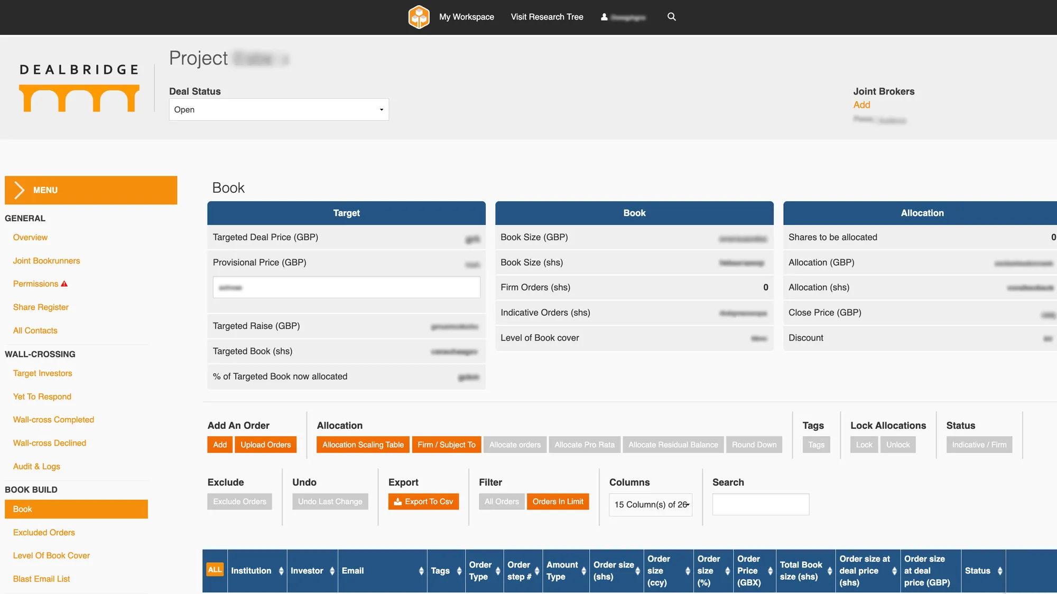This screenshot has width=1057, height=594.
Task: Toggle Indicative / Firm status button
Action: click(979, 445)
